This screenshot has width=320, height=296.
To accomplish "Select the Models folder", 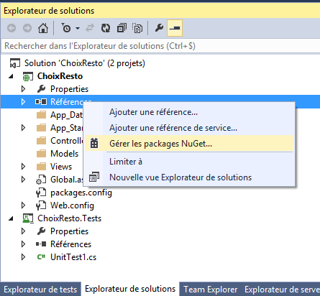I will (64, 154).
